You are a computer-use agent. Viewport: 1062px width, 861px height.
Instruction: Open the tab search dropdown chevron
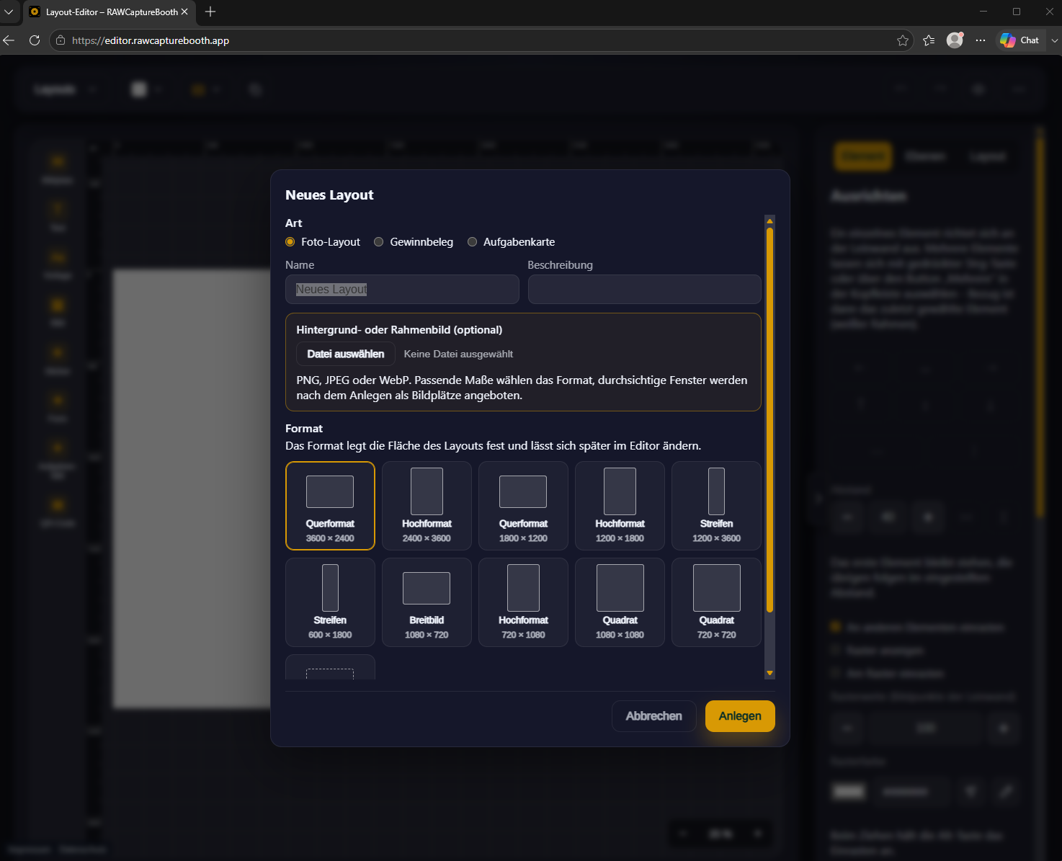tap(9, 12)
